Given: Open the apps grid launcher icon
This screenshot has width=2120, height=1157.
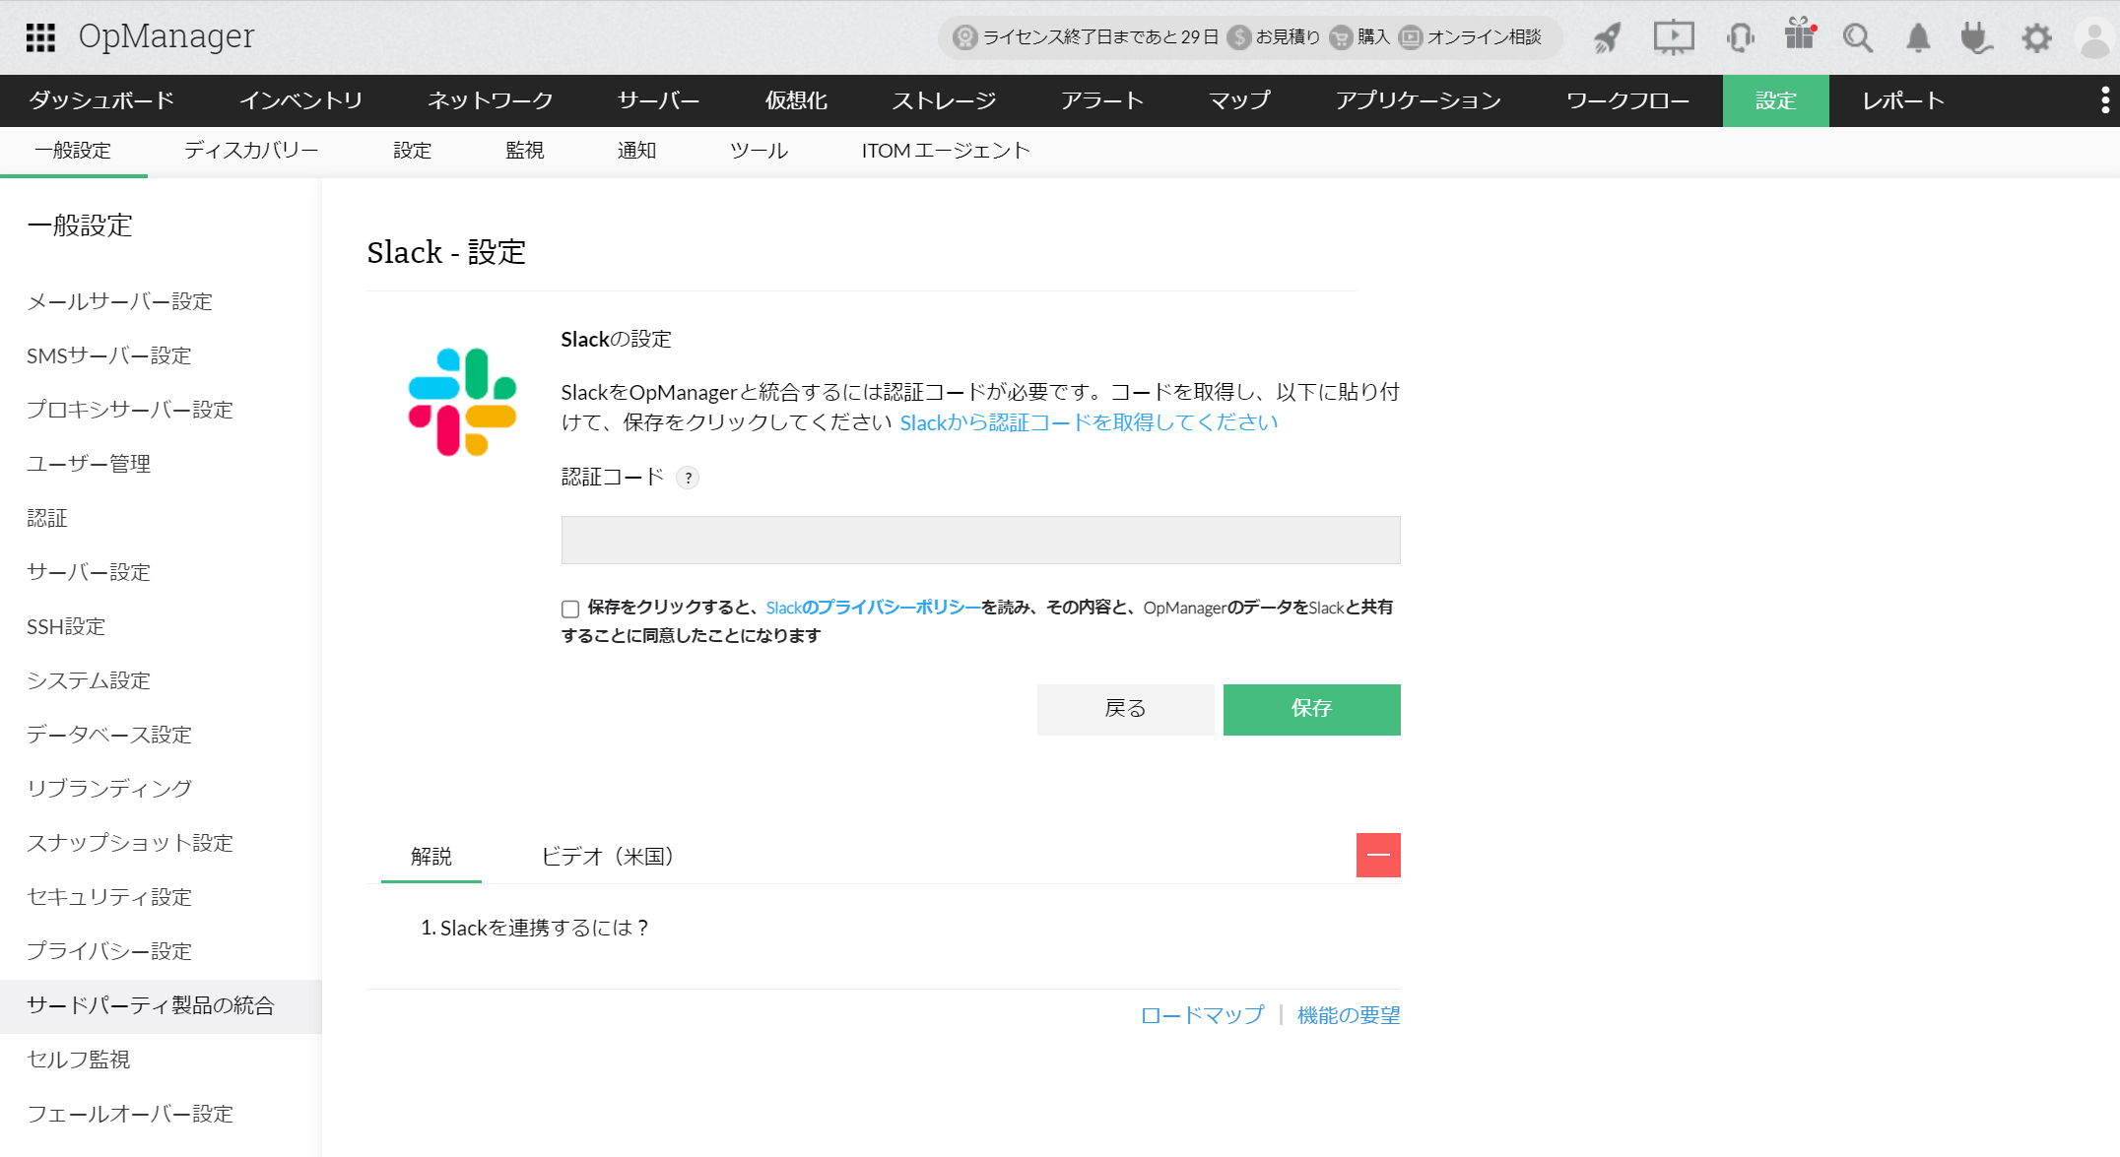Looking at the screenshot, I should point(40,37).
